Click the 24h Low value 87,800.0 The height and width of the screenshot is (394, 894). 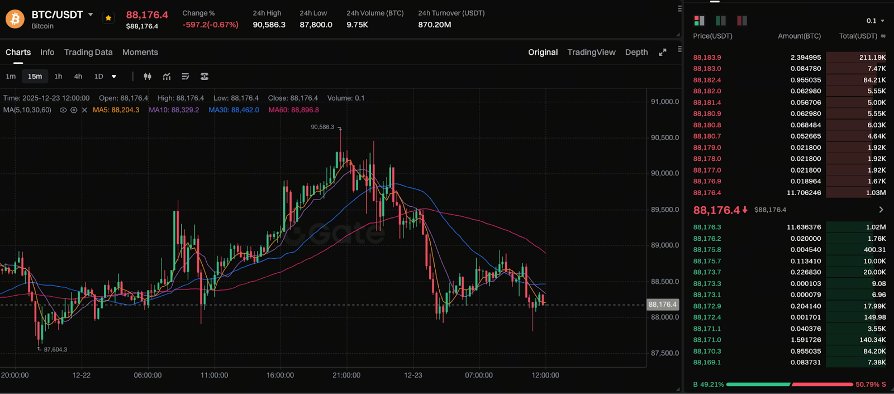point(316,25)
